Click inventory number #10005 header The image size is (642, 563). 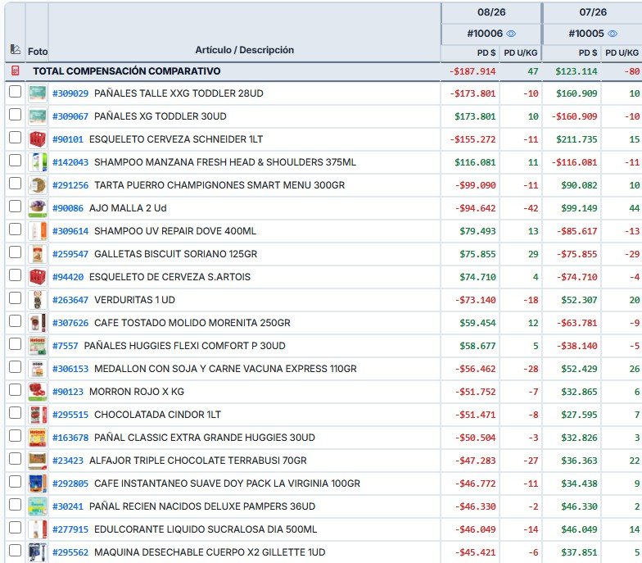(586, 34)
